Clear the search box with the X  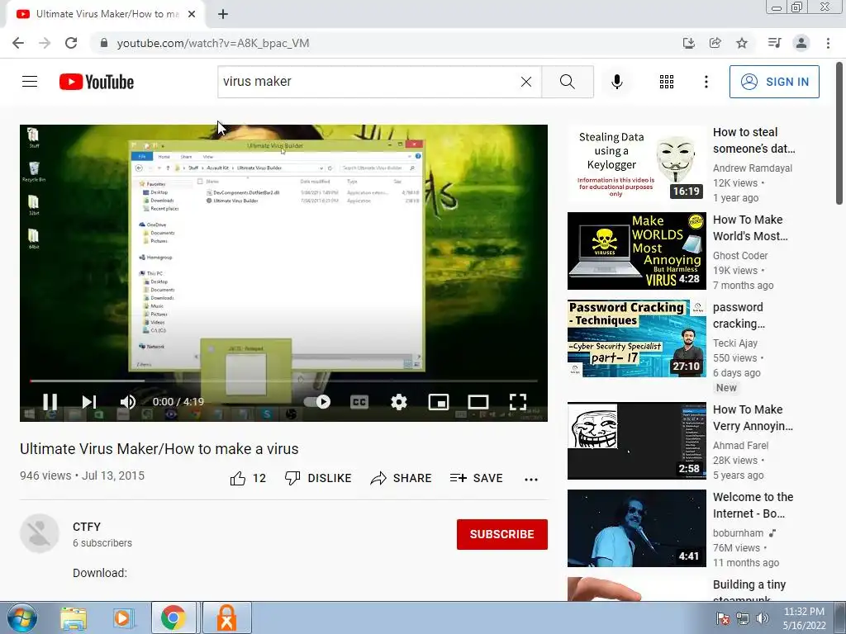click(526, 82)
